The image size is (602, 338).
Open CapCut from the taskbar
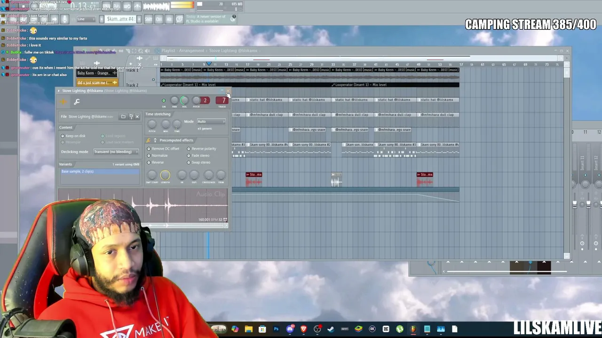[x=386, y=329]
